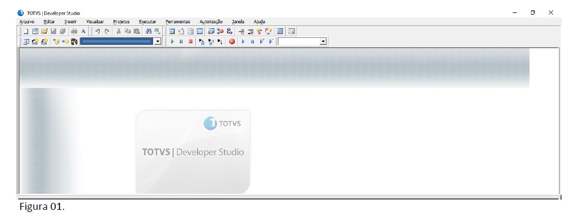Open the Inserir menu
Viewport: 572px width, 218px height.
[70, 22]
